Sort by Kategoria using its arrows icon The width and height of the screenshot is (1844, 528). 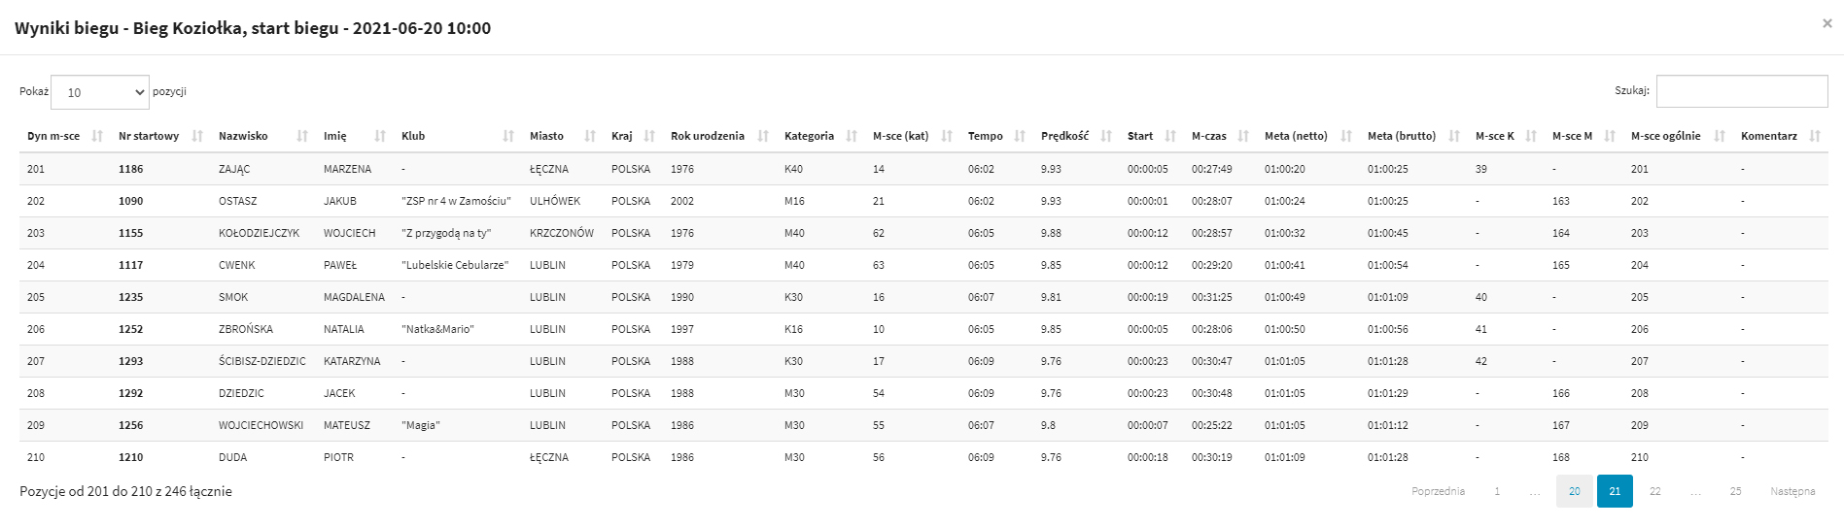point(852,137)
